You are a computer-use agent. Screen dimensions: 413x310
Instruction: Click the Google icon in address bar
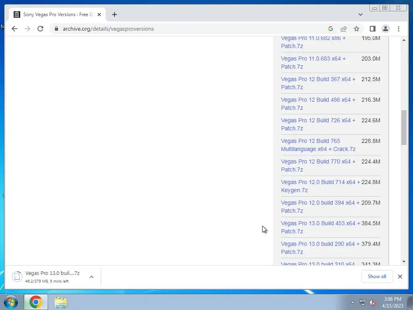coord(331,29)
